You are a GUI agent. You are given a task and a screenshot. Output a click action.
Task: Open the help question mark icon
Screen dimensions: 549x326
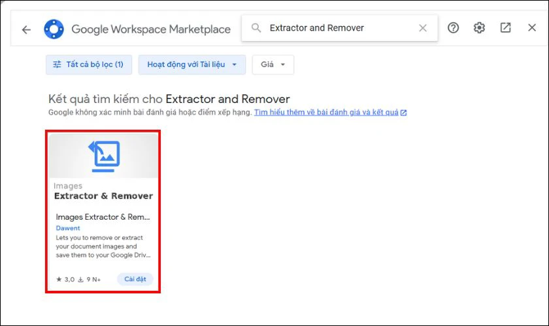tap(453, 27)
